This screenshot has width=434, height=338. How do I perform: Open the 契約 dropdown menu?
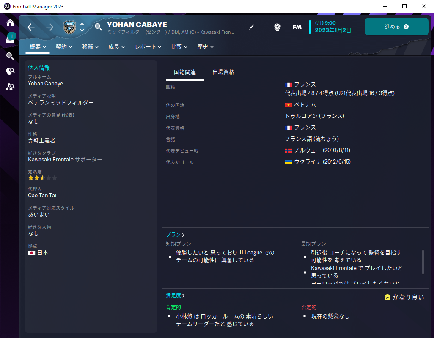[64, 47]
